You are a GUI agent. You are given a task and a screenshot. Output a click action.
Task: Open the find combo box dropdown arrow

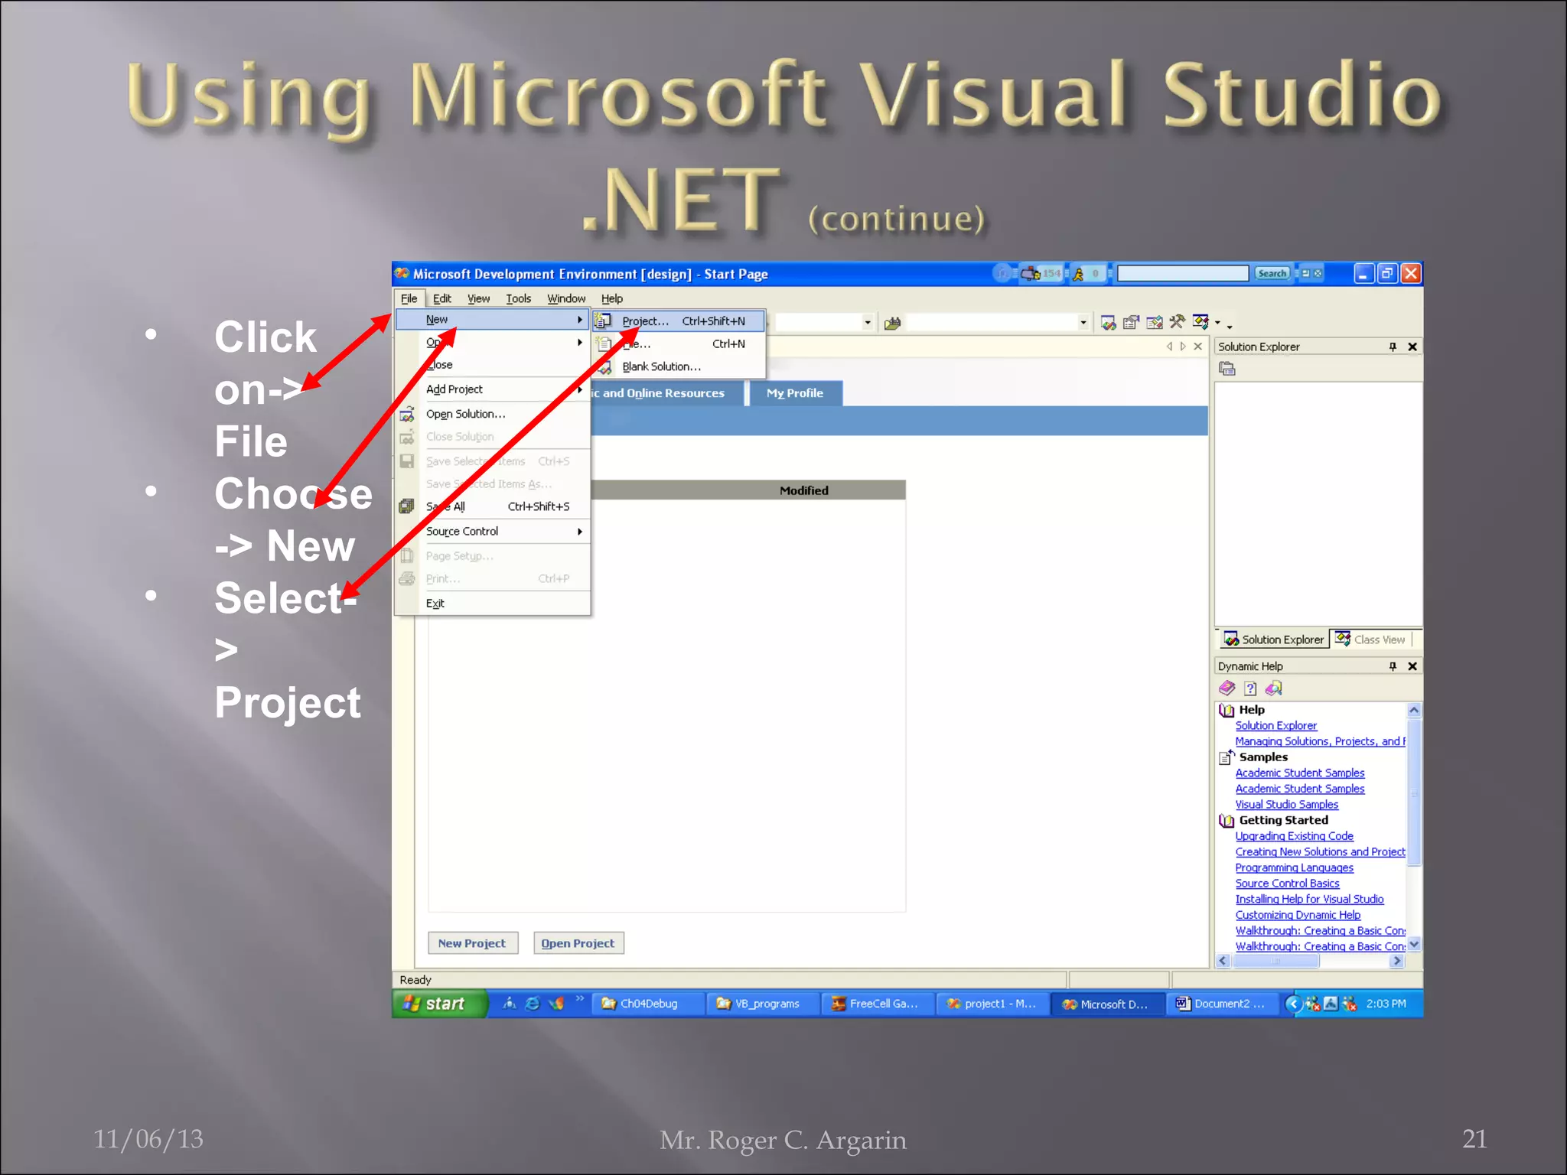pyautogui.click(x=1083, y=322)
